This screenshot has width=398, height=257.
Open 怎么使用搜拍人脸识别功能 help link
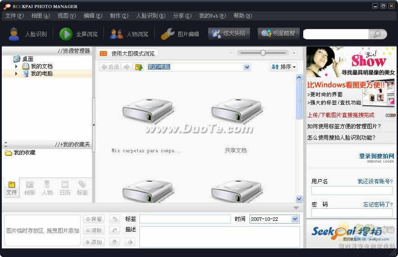coord(341,138)
